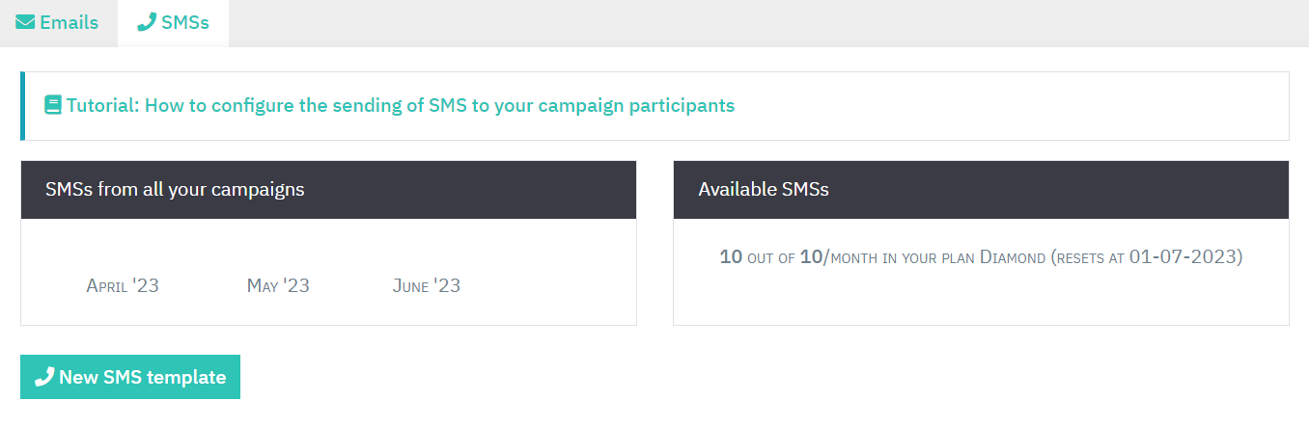Click the phone icon on New SMS template
The image size is (1309, 427).
[x=44, y=377]
